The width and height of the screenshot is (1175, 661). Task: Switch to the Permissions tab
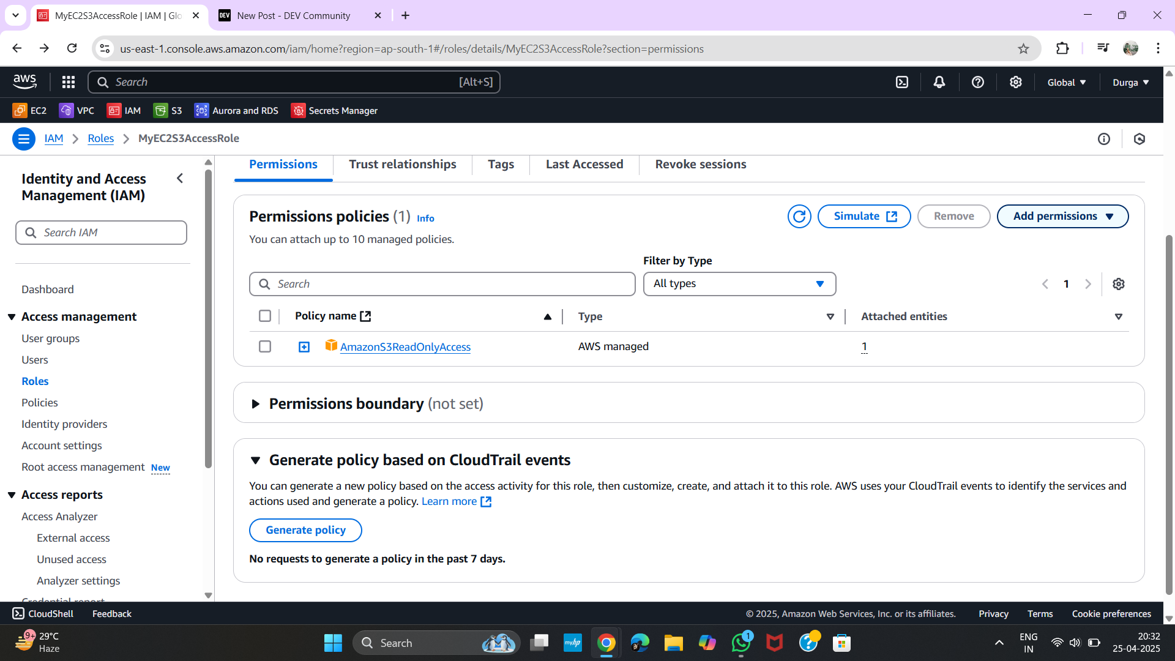click(283, 164)
